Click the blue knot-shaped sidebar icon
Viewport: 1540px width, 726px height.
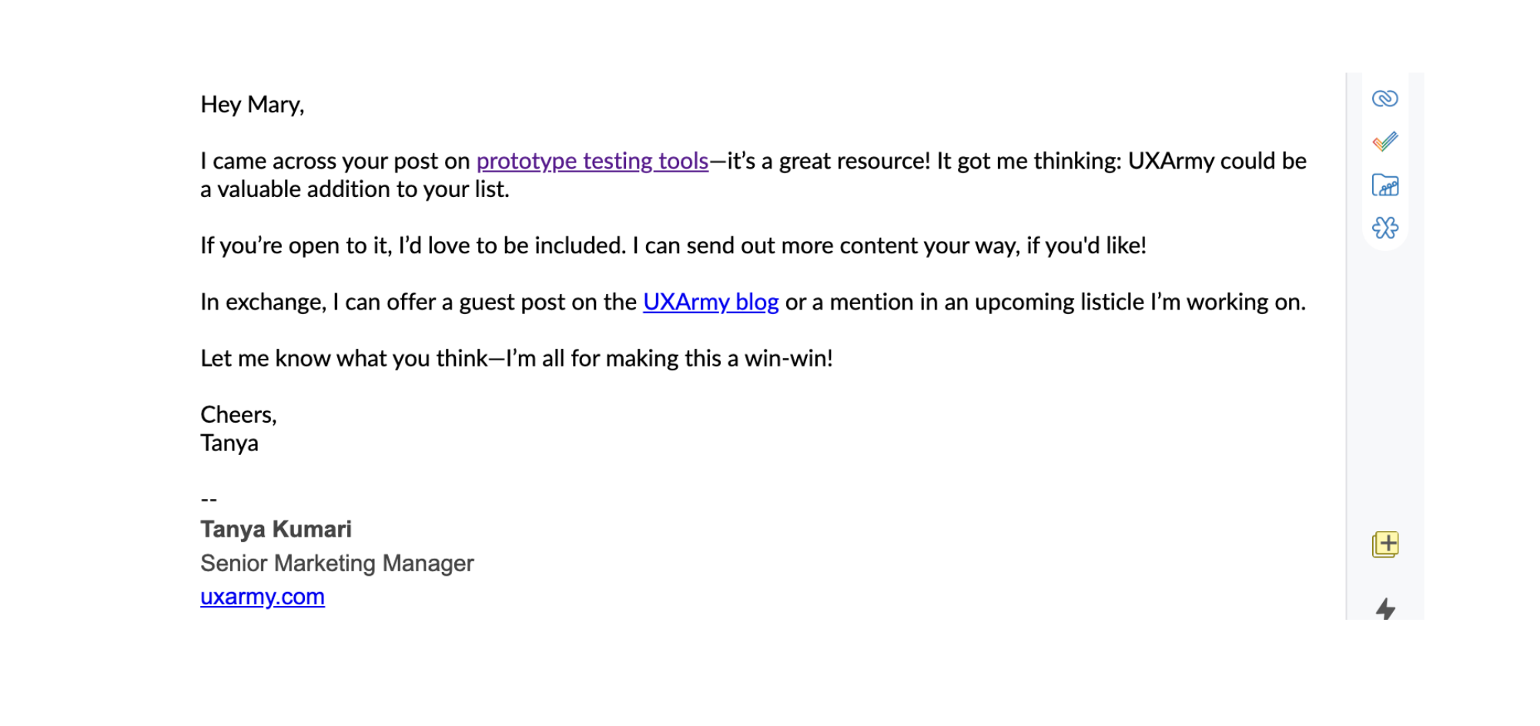tap(1384, 228)
